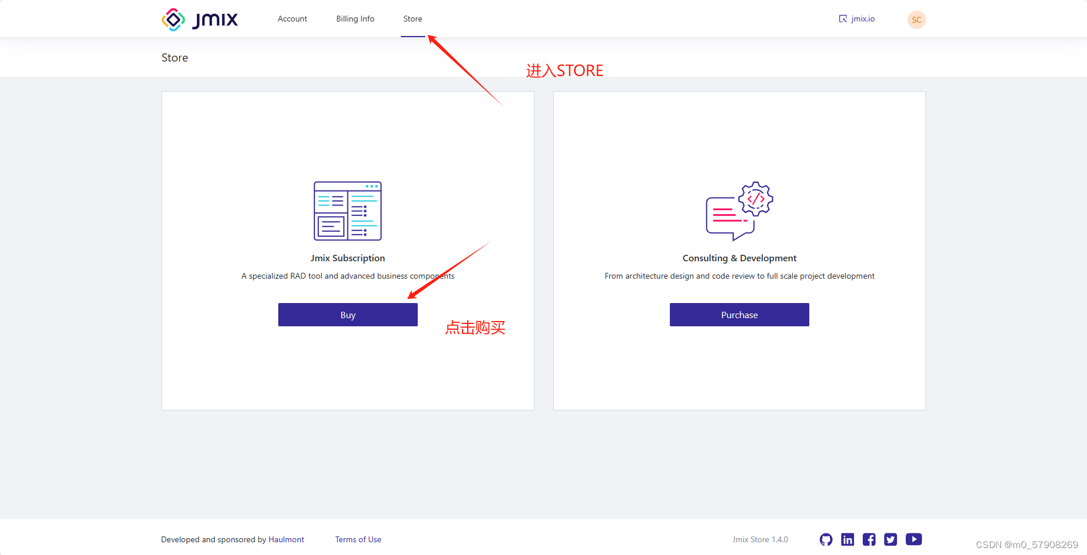Click Purchase under Consulting & Development
The image size is (1087, 555).
739,314
